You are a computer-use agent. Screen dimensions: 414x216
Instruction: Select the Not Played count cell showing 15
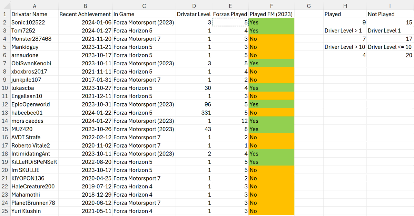click(x=390, y=22)
